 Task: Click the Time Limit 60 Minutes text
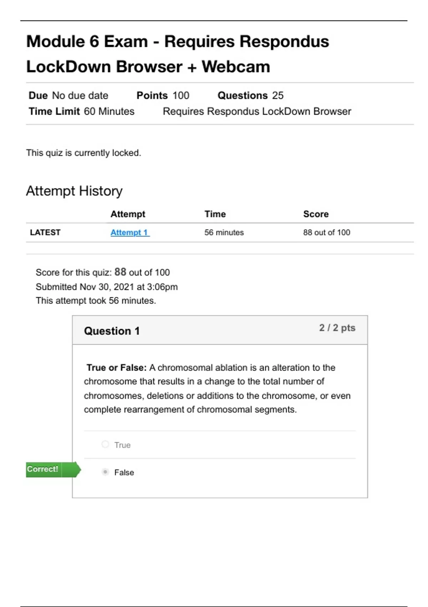(82, 111)
